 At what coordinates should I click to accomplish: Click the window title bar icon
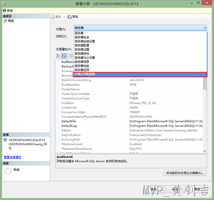coord(4,4)
